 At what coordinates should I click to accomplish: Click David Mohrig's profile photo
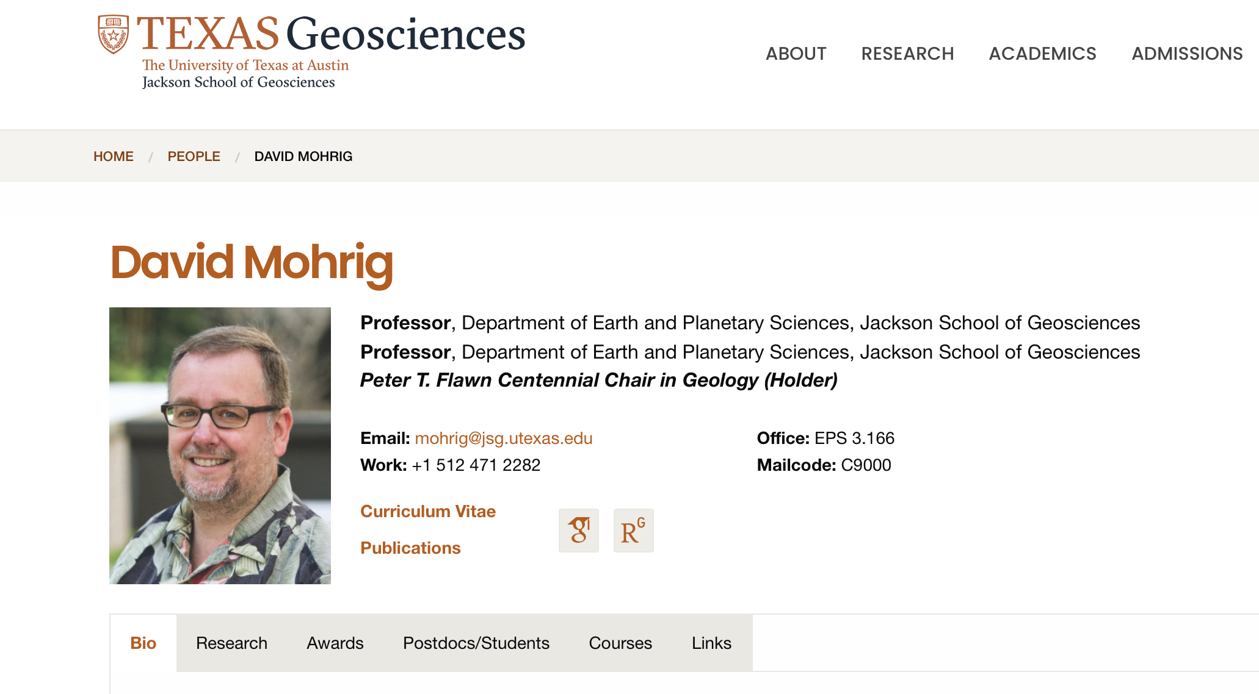(220, 445)
